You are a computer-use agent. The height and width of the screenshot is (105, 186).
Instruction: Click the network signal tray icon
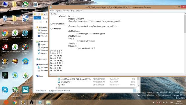163,102
